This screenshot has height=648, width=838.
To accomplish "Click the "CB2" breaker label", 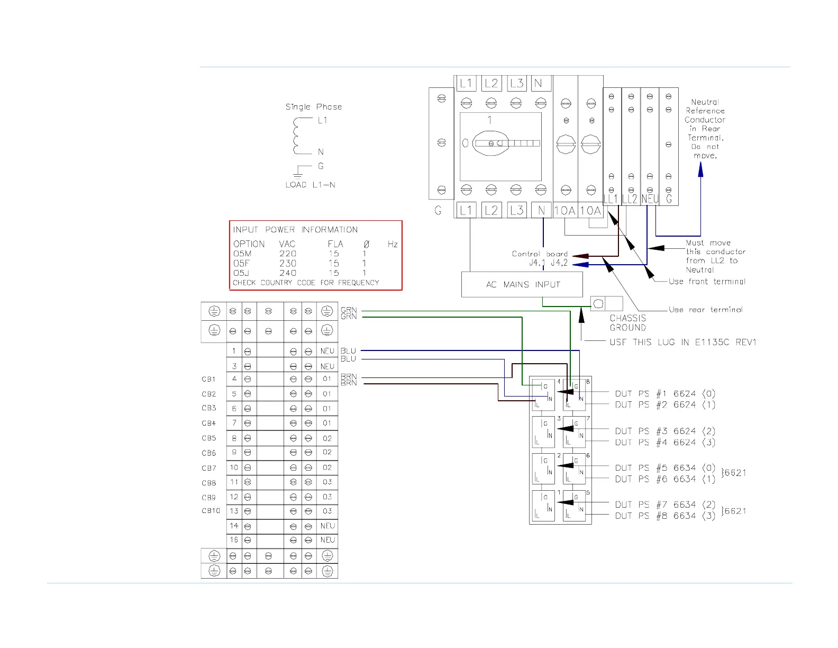I will pos(208,394).
